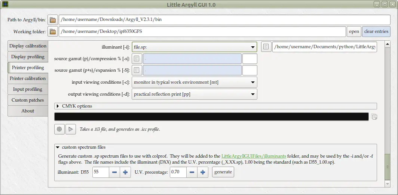Click the expansion percentage box
This screenshot has width=398, height=195.
250,71
